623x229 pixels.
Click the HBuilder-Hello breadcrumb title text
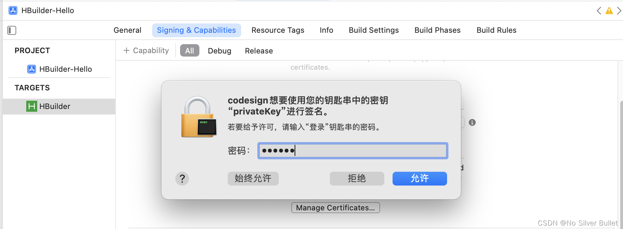48,11
